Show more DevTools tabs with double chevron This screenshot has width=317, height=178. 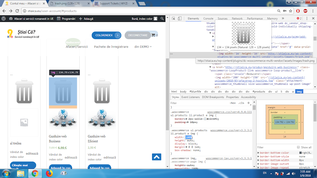283,18
